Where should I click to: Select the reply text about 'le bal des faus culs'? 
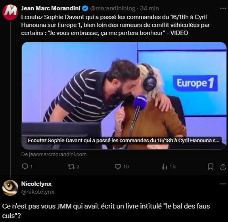106,211
